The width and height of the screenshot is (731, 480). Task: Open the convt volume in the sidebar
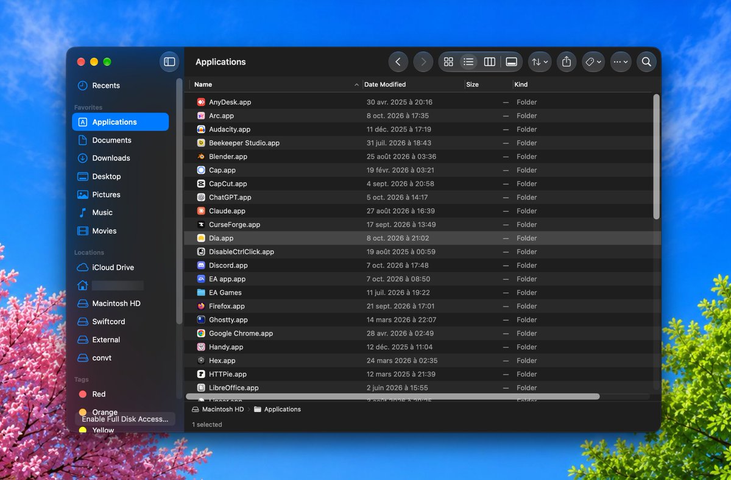120,358
